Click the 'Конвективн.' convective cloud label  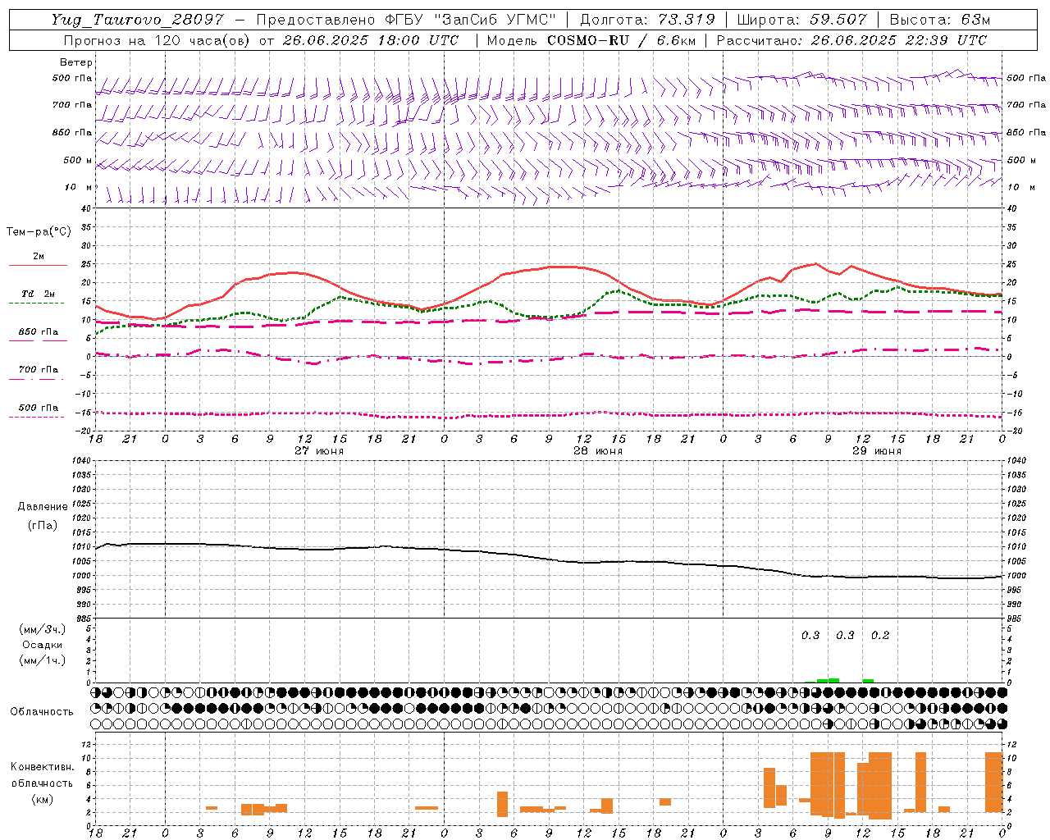42,766
